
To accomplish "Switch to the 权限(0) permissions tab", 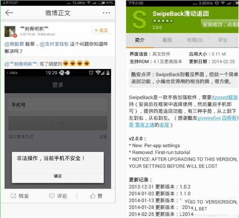I will tap(195, 40).
